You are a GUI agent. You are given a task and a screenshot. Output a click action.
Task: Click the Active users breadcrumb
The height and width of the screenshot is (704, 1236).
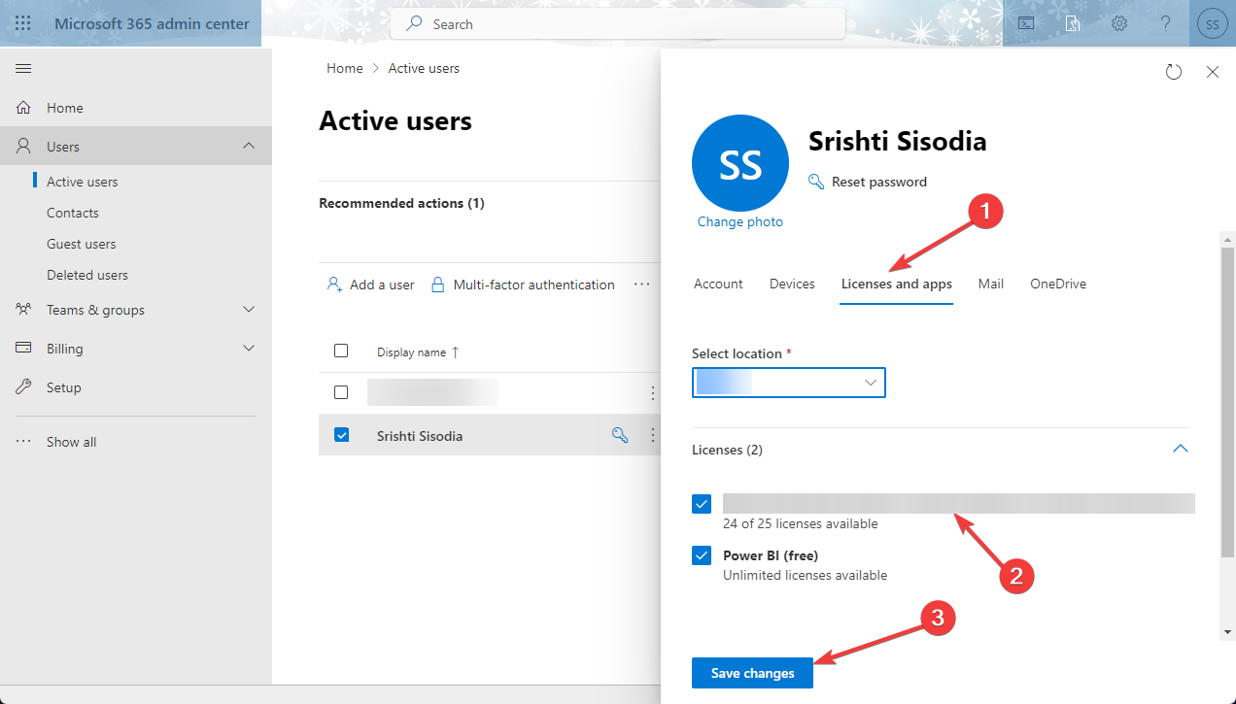pos(424,68)
